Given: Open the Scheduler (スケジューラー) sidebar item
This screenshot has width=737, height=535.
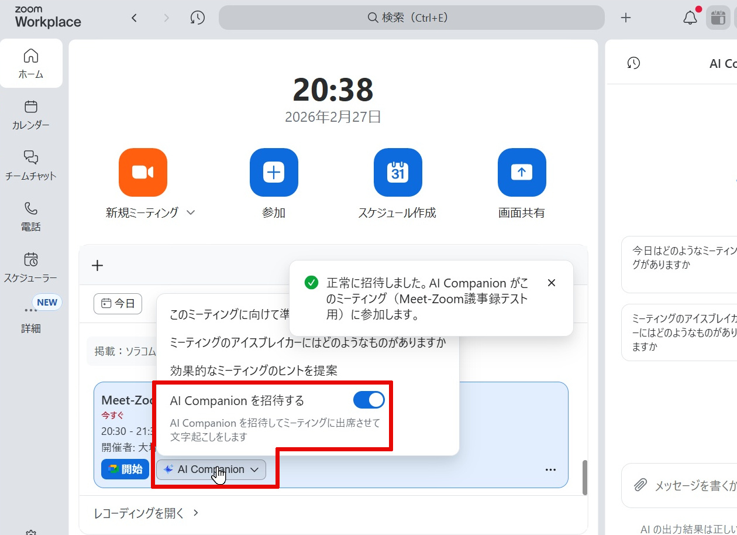Looking at the screenshot, I should point(31,267).
